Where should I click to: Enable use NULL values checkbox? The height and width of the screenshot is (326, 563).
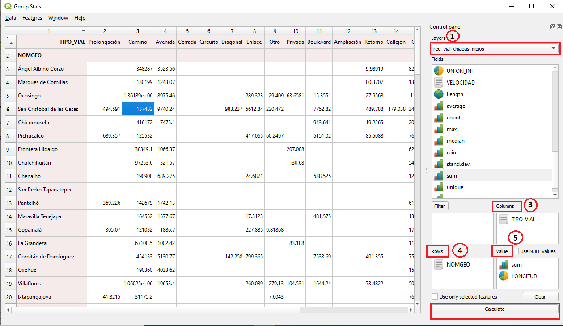516,251
